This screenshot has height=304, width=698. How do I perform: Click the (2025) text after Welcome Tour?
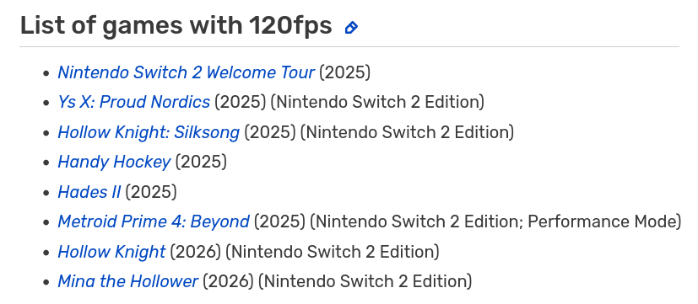[345, 72]
